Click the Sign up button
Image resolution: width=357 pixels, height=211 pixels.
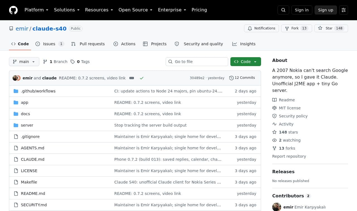coord(326,10)
